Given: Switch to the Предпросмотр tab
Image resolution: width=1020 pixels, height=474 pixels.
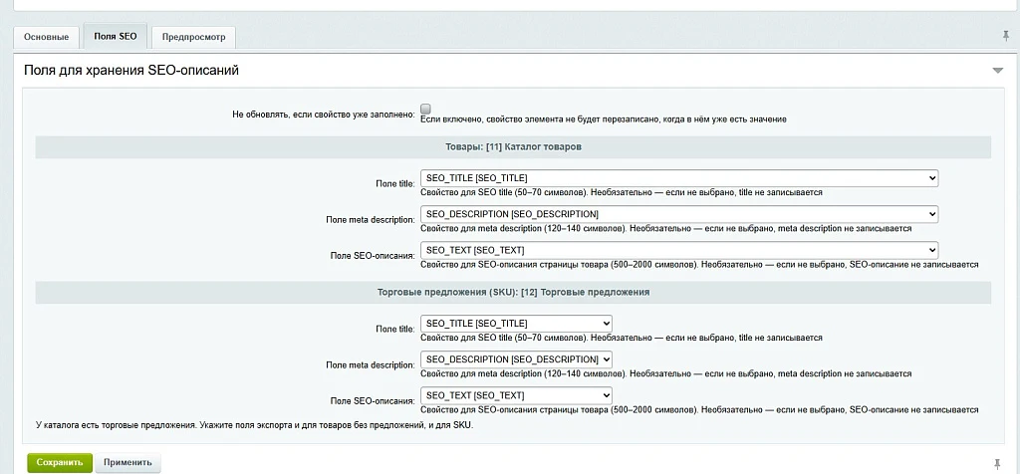Looking at the screenshot, I should pyautogui.click(x=194, y=37).
